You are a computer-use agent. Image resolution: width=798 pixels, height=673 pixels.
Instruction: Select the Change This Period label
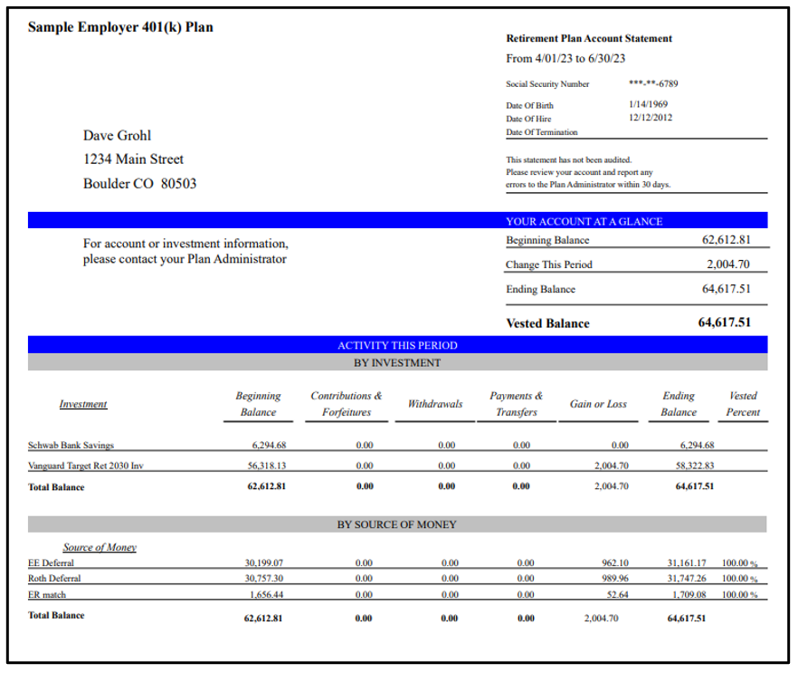[549, 265]
